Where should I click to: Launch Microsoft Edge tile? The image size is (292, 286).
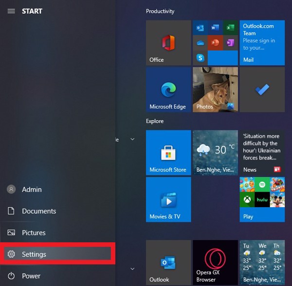(x=168, y=89)
